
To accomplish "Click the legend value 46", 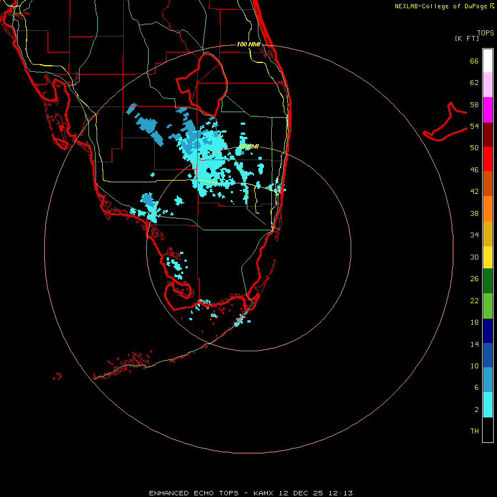I will click(474, 170).
